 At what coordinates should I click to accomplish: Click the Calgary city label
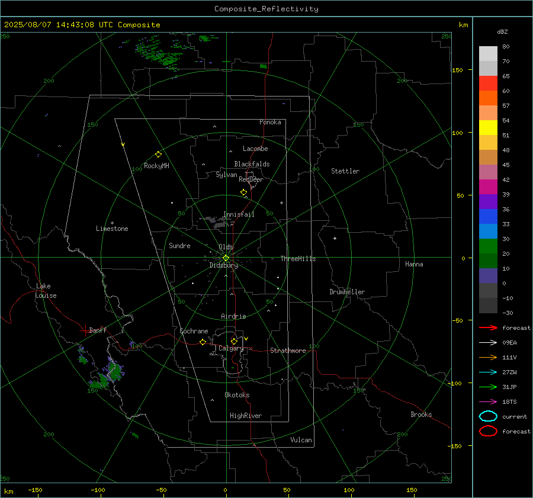coord(231,348)
